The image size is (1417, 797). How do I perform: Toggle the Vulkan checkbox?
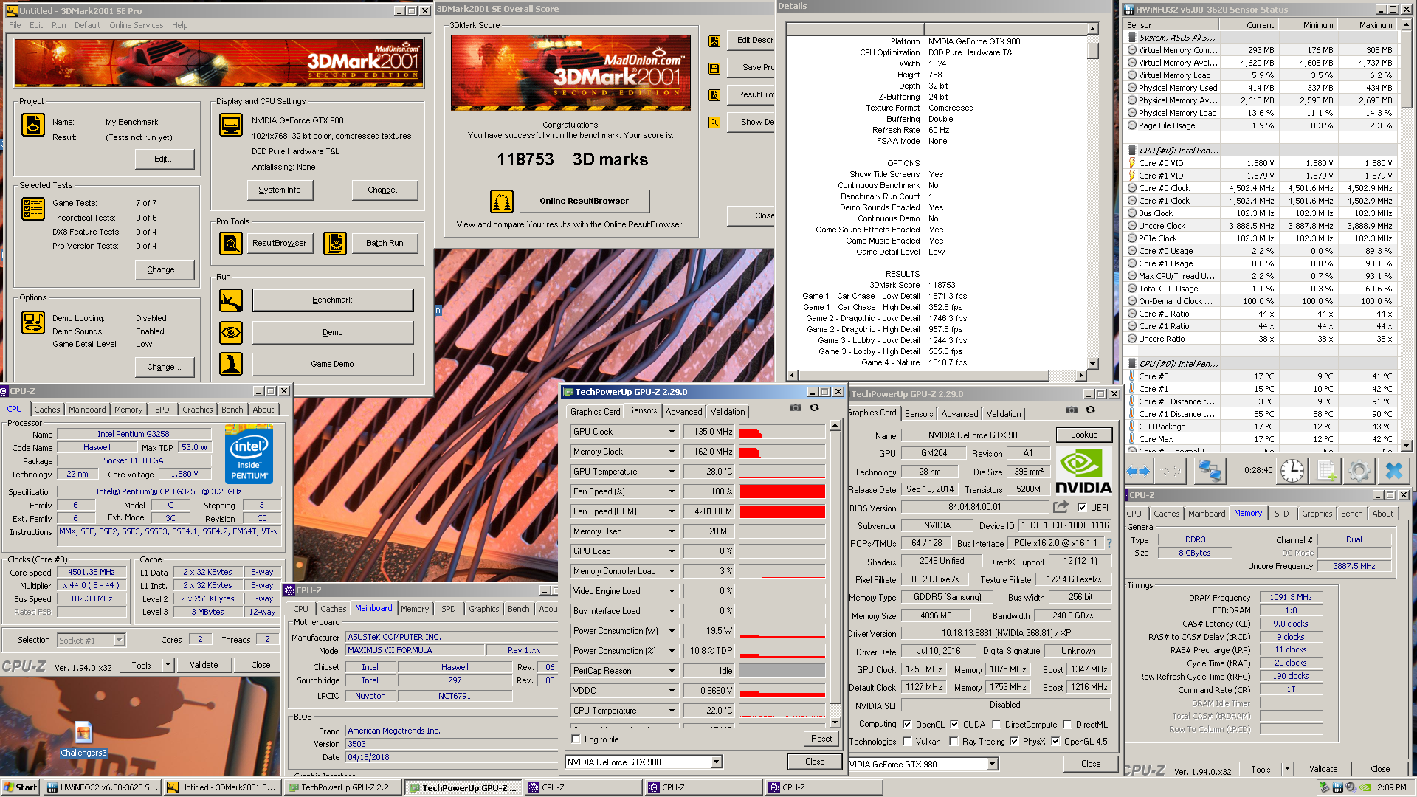tap(907, 742)
